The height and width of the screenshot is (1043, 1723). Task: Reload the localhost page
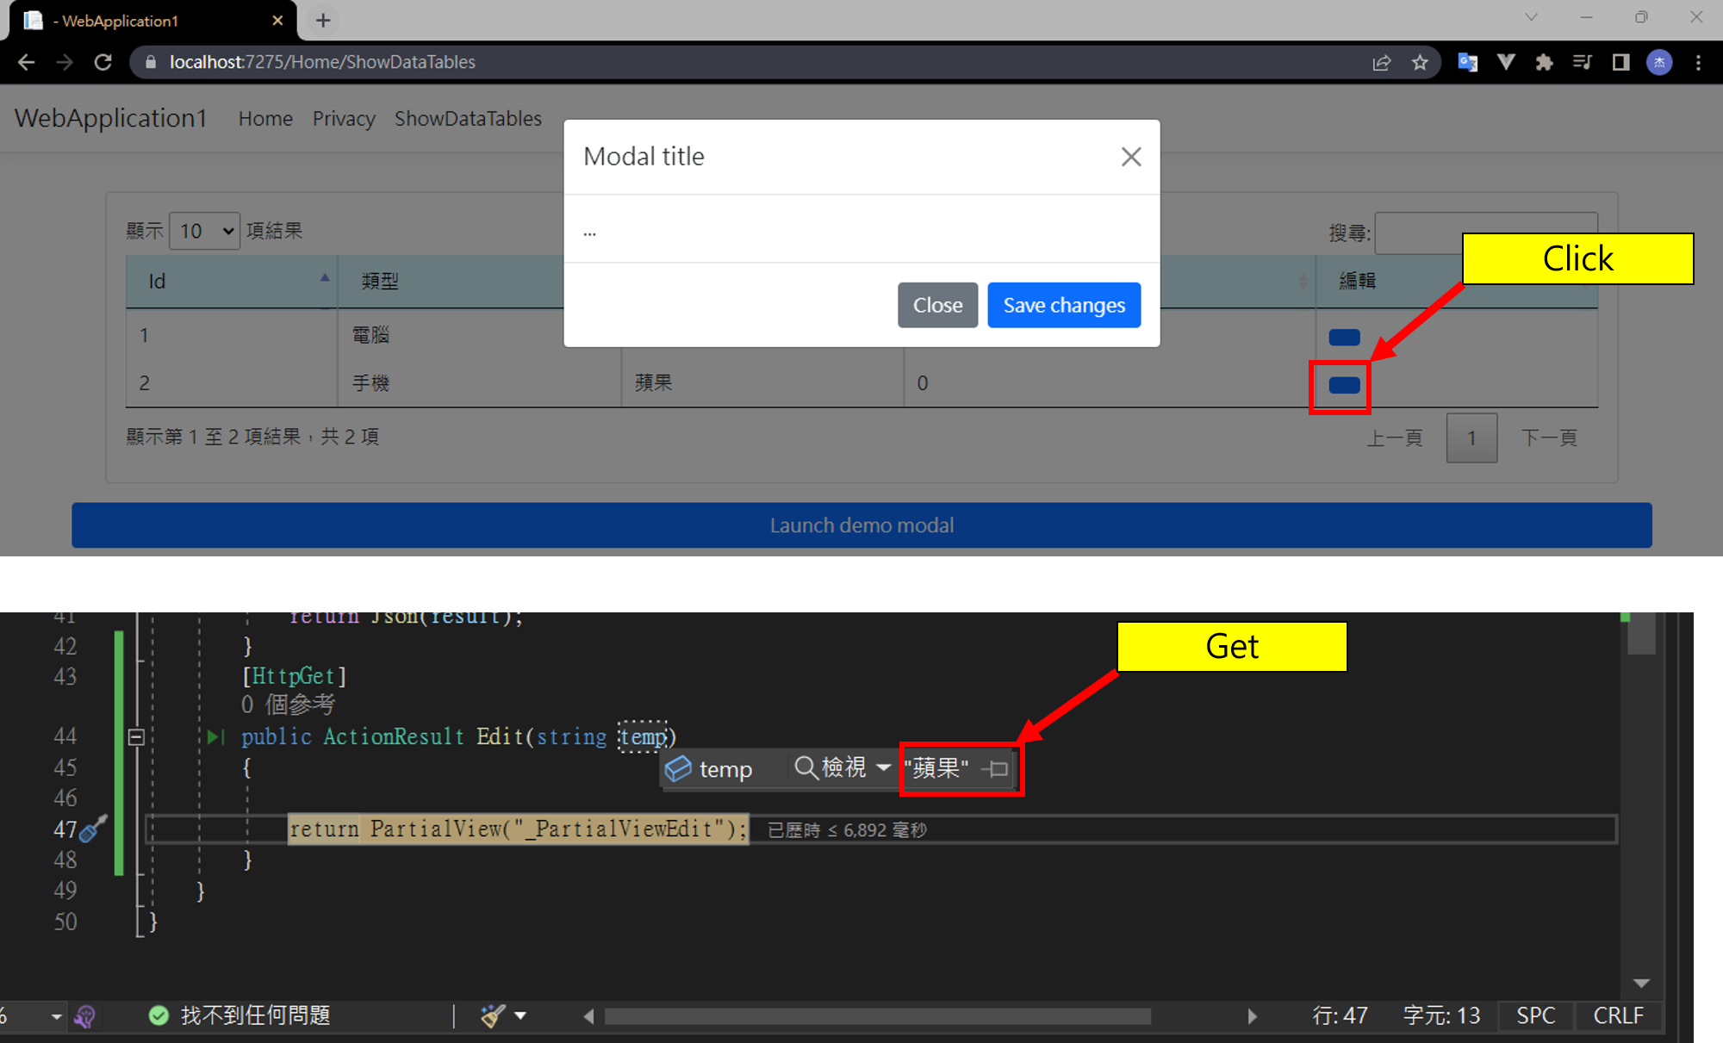point(103,62)
